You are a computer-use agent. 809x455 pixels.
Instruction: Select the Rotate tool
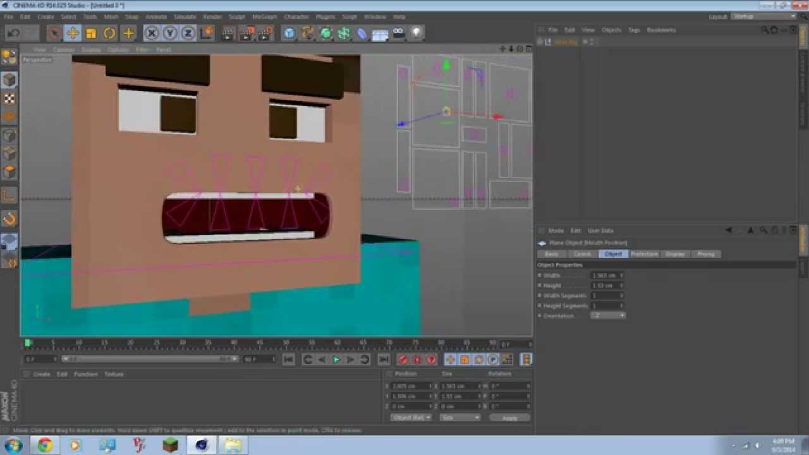109,33
